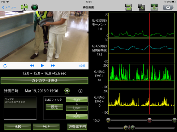177x132 pixels.
Task: Tap the 比較 compare button
Action: coord(18,127)
